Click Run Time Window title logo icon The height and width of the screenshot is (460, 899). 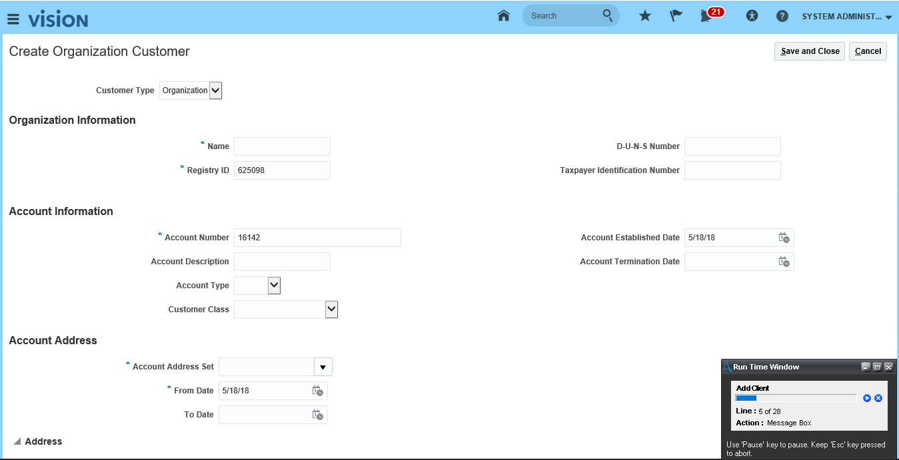tap(727, 367)
